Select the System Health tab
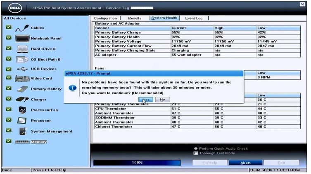311x174 pixels. coord(164,18)
